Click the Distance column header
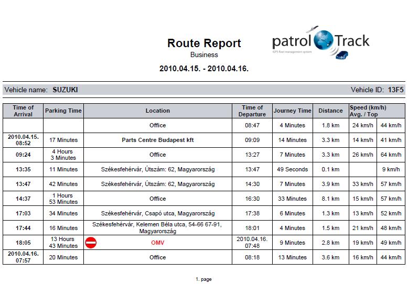Screen dimensions: 408x284 coord(330,111)
